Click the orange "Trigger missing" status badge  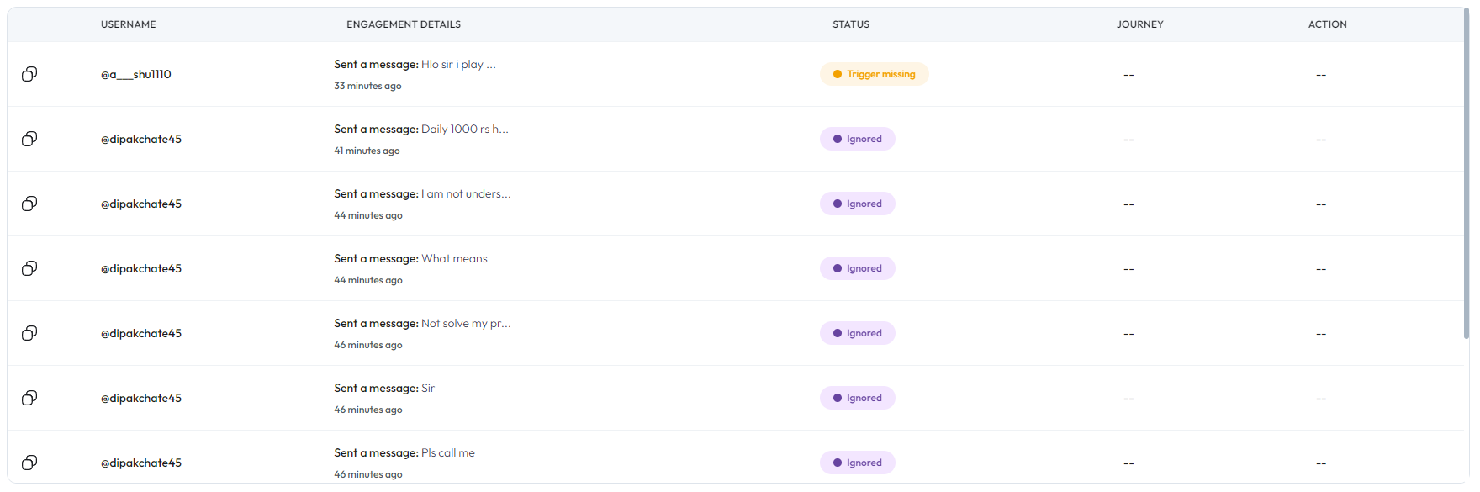pos(874,74)
